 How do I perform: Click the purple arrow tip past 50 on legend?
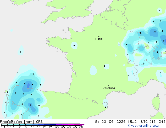(83, 125)
